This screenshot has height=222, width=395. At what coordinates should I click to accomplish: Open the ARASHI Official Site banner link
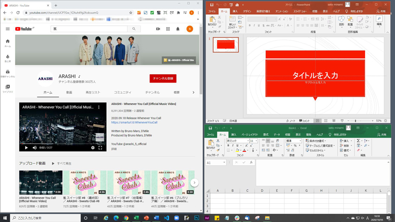pos(180,60)
